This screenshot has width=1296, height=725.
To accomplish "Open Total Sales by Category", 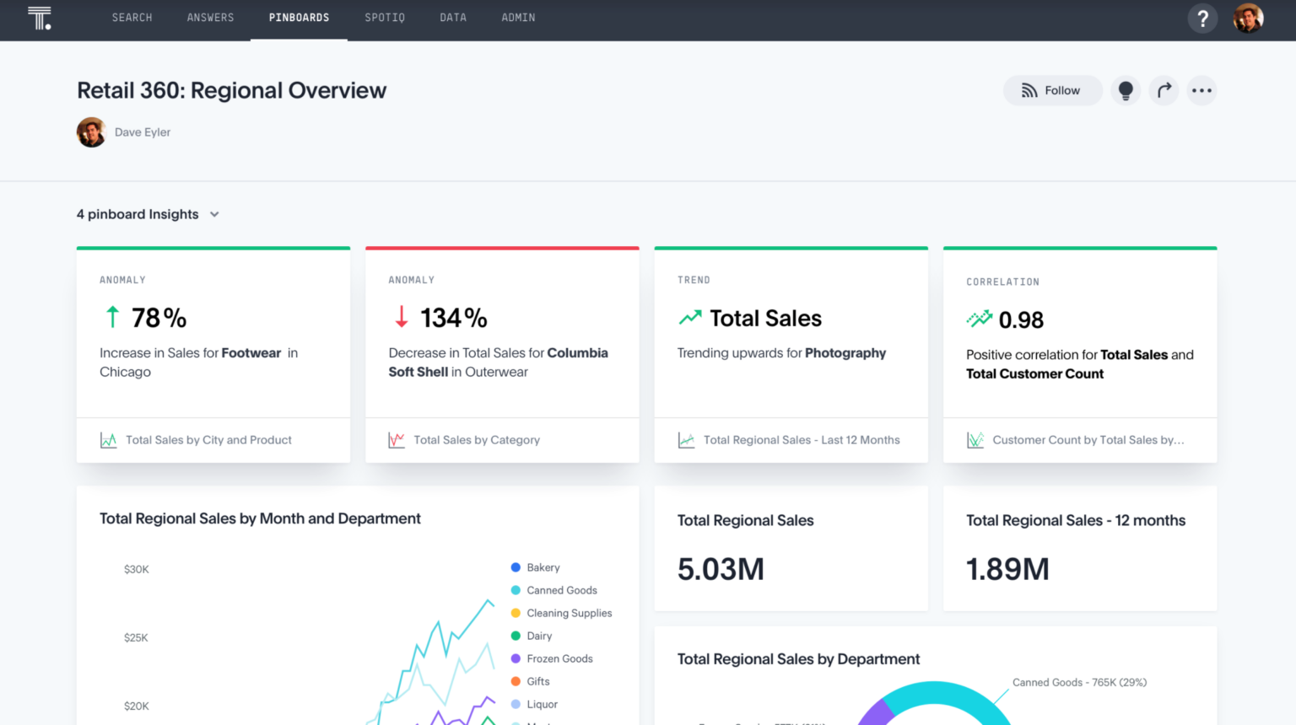I will (x=477, y=439).
